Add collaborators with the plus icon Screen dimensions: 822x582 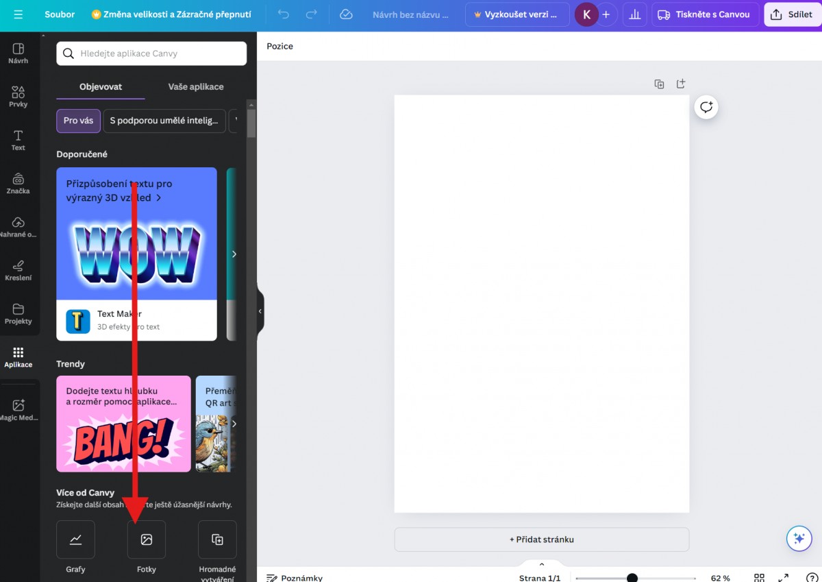pyautogui.click(x=606, y=14)
